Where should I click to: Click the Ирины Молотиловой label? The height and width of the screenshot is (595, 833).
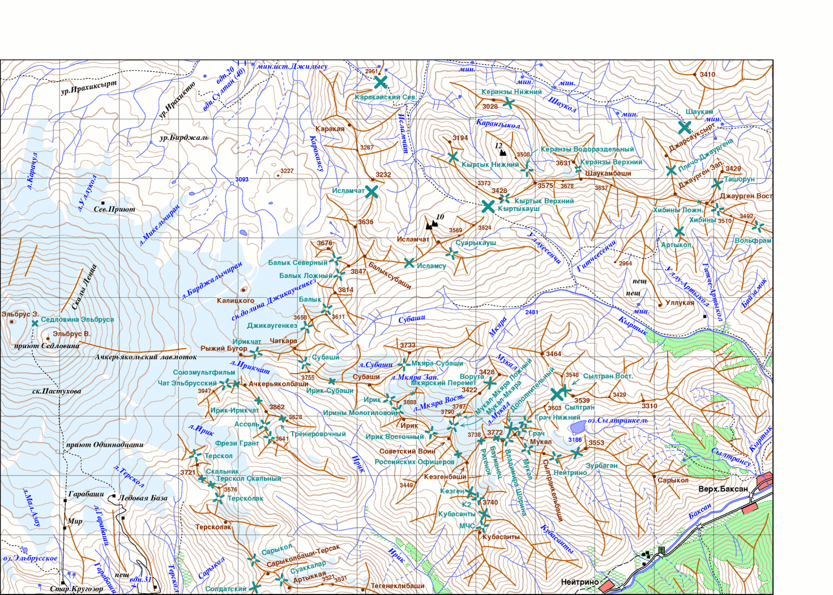(360, 413)
